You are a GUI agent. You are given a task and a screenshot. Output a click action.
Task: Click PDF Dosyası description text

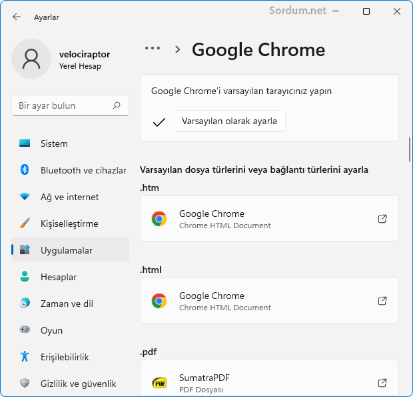[201, 390]
